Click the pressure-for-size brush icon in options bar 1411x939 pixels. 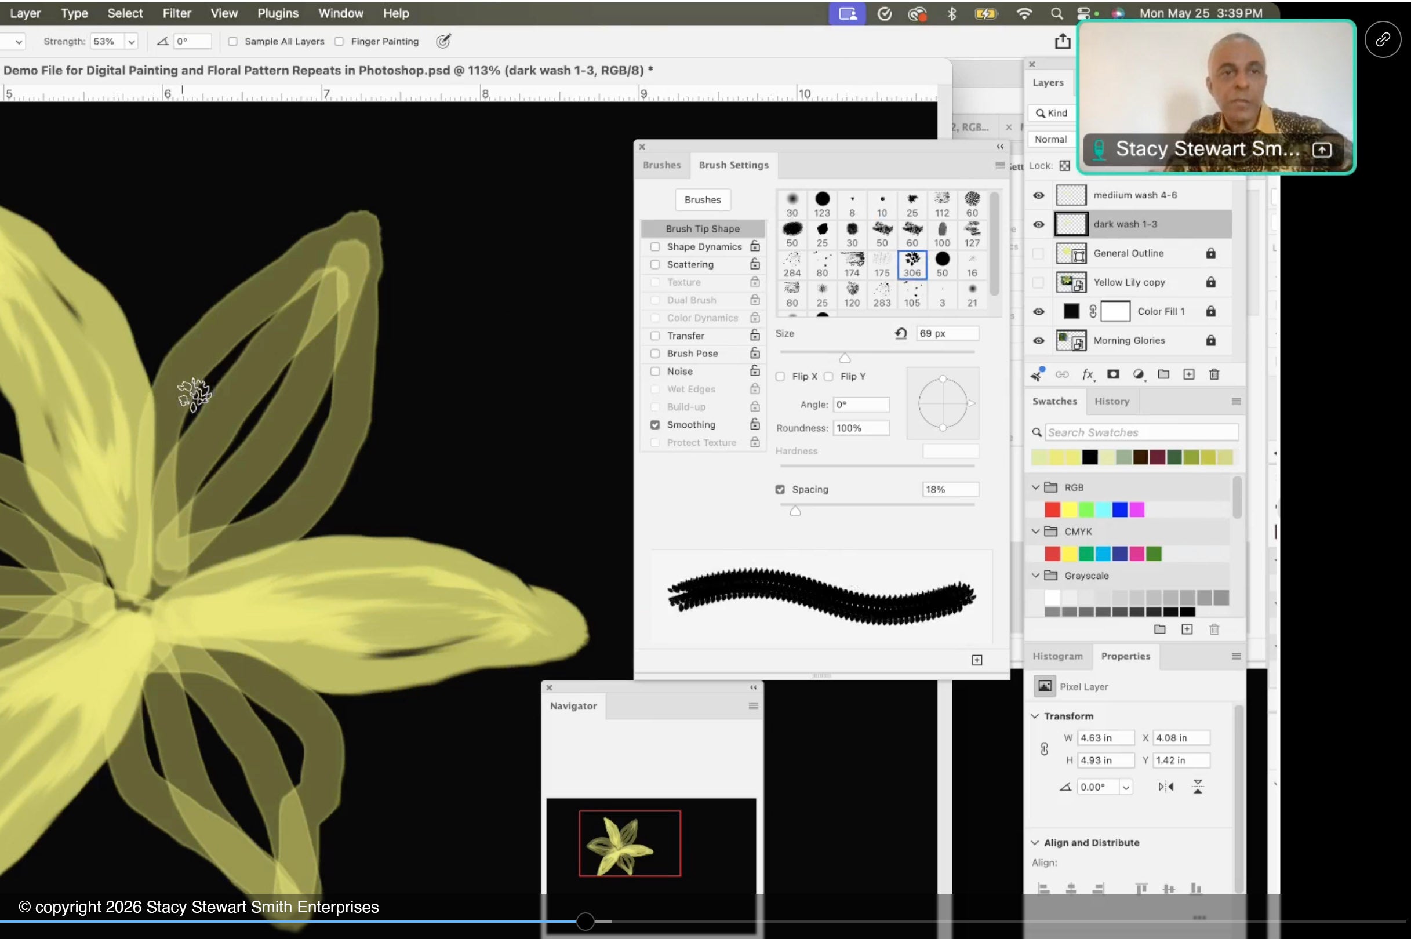(x=442, y=41)
